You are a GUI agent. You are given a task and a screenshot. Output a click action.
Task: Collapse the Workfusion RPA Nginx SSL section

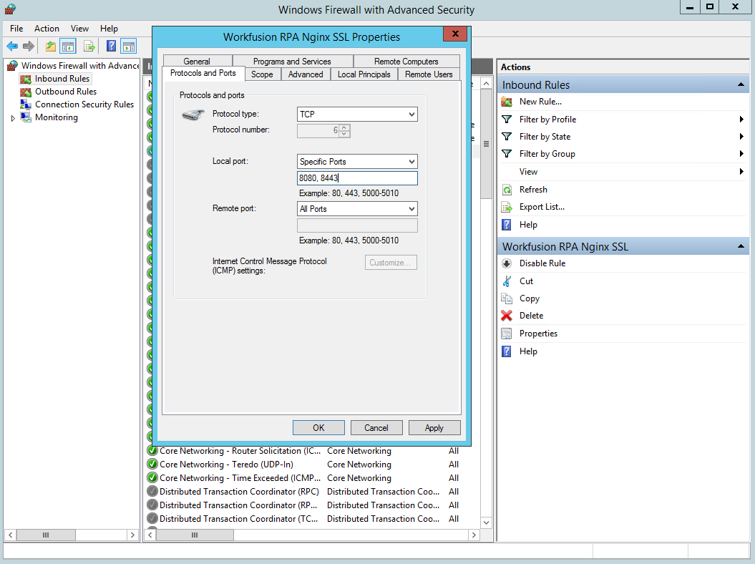tap(741, 247)
